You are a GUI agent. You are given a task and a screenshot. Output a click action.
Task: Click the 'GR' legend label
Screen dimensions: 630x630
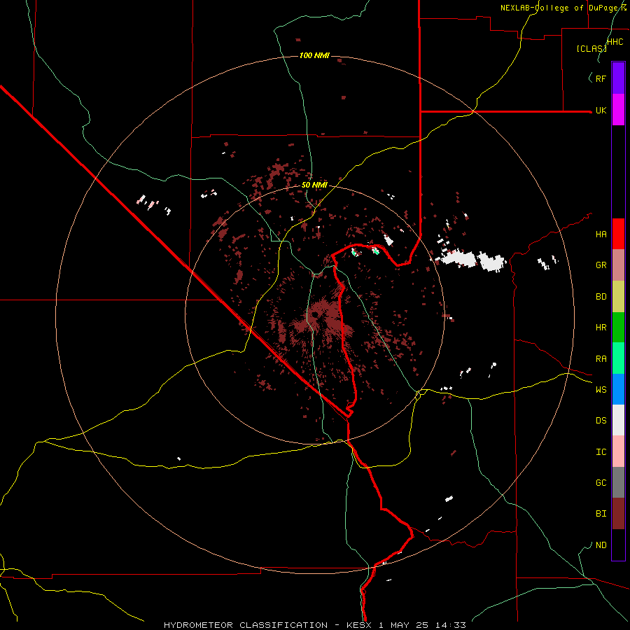tap(601, 265)
